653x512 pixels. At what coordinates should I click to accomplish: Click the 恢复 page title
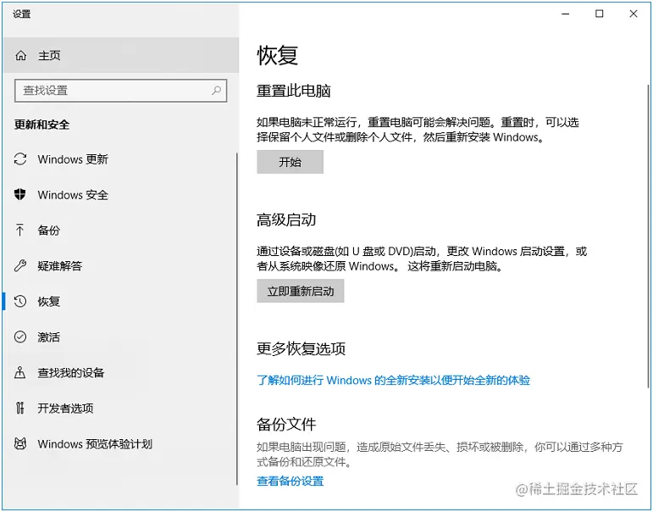pos(277,55)
